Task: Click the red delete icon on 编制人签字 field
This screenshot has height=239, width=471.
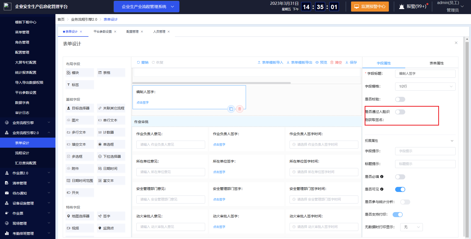Action: pos(240,109)
